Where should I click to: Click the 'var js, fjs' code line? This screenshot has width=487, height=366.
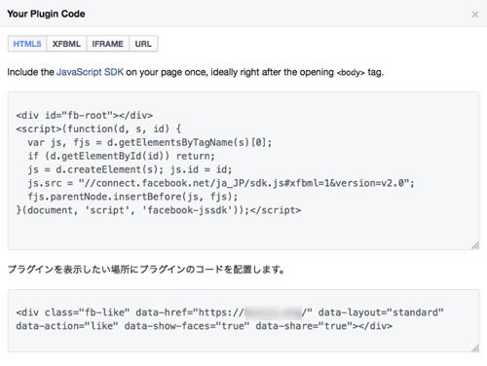coord(150,142)
